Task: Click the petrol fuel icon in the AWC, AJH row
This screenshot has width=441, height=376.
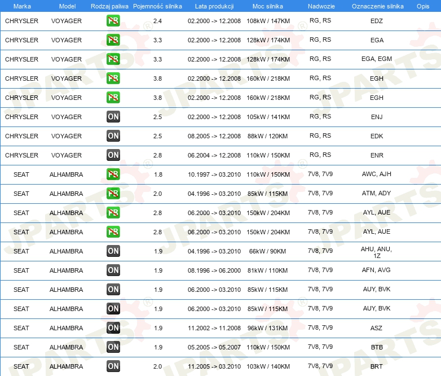Action: point(113,174)
